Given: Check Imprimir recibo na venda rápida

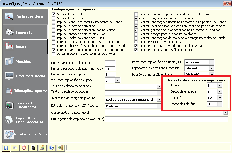Looking at the screenshot, I should 136,42.
